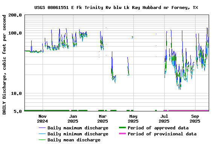Click the light blue minimum discharge legend line

pos(42,134)
